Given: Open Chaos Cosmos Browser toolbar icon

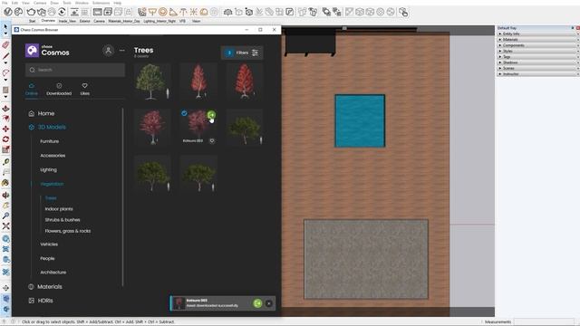Looking at the screenshot, I should (18, 12).
